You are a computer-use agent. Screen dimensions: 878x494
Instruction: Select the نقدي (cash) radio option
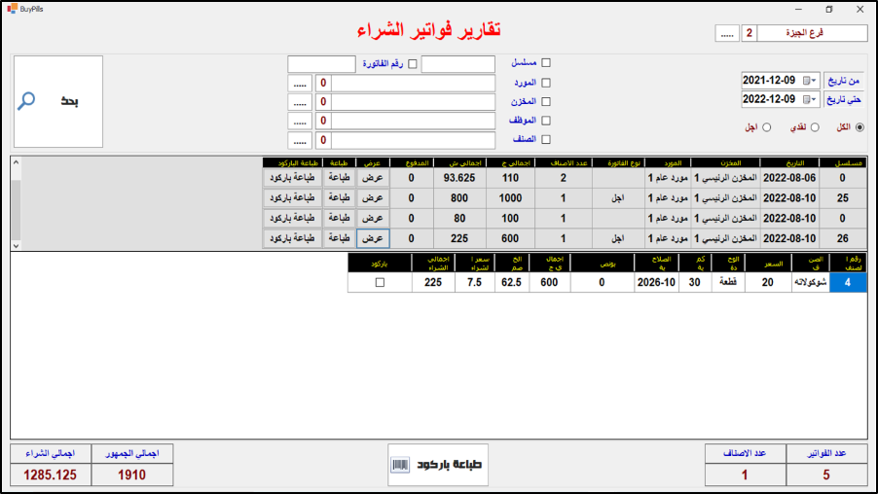point(815,127)
